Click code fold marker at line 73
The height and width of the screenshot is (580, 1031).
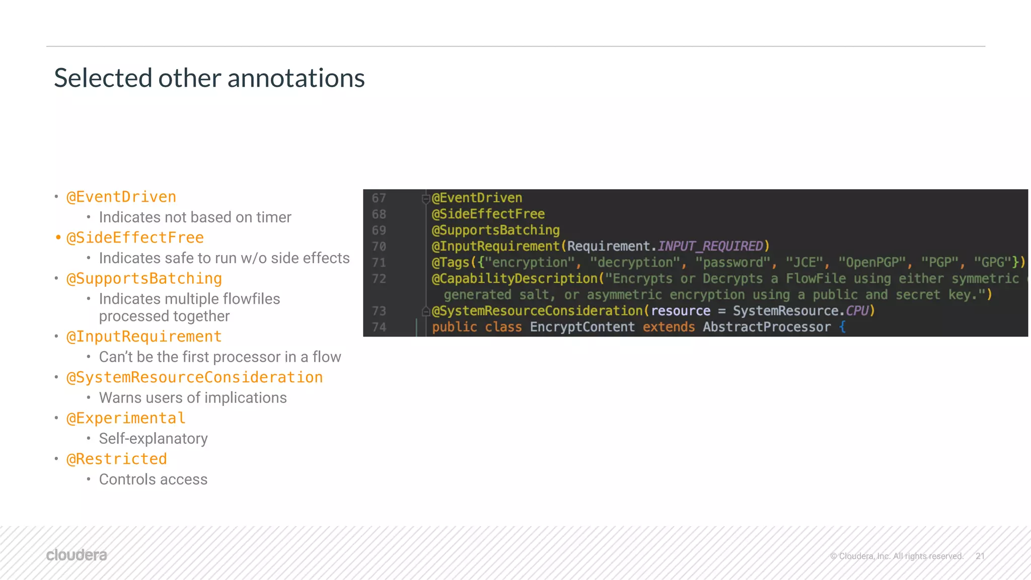[x=425, y=311]
